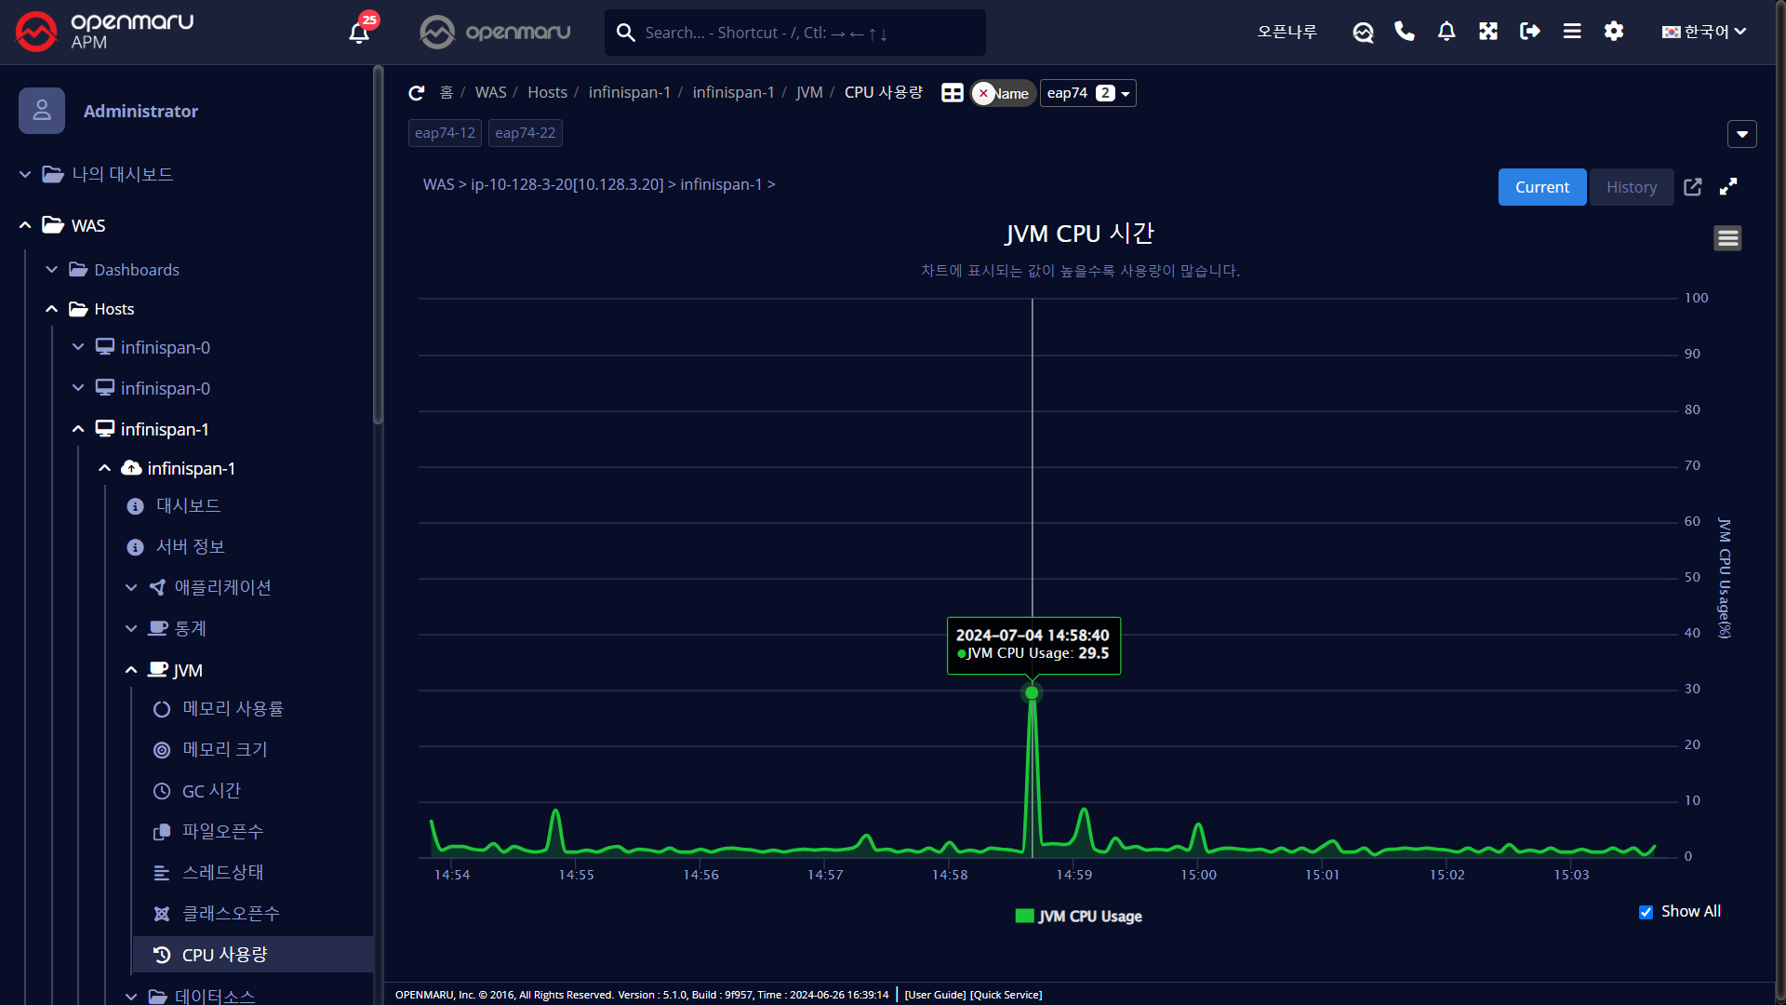Open chart in new window icon
Screen dimensions: 1786x1005
[x=1693, y=187]
